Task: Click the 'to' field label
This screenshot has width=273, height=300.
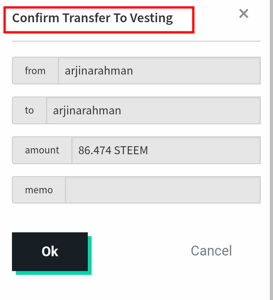Action: 29,111
